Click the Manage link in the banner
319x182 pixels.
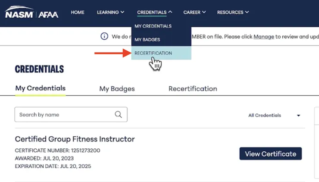tap(264, 37)
